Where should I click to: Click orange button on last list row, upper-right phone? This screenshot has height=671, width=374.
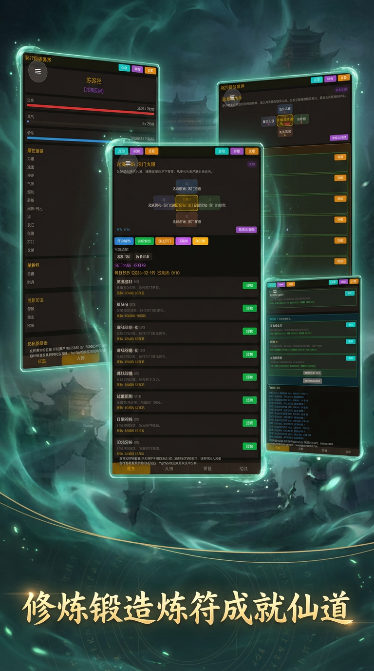(x=340, y=261)
